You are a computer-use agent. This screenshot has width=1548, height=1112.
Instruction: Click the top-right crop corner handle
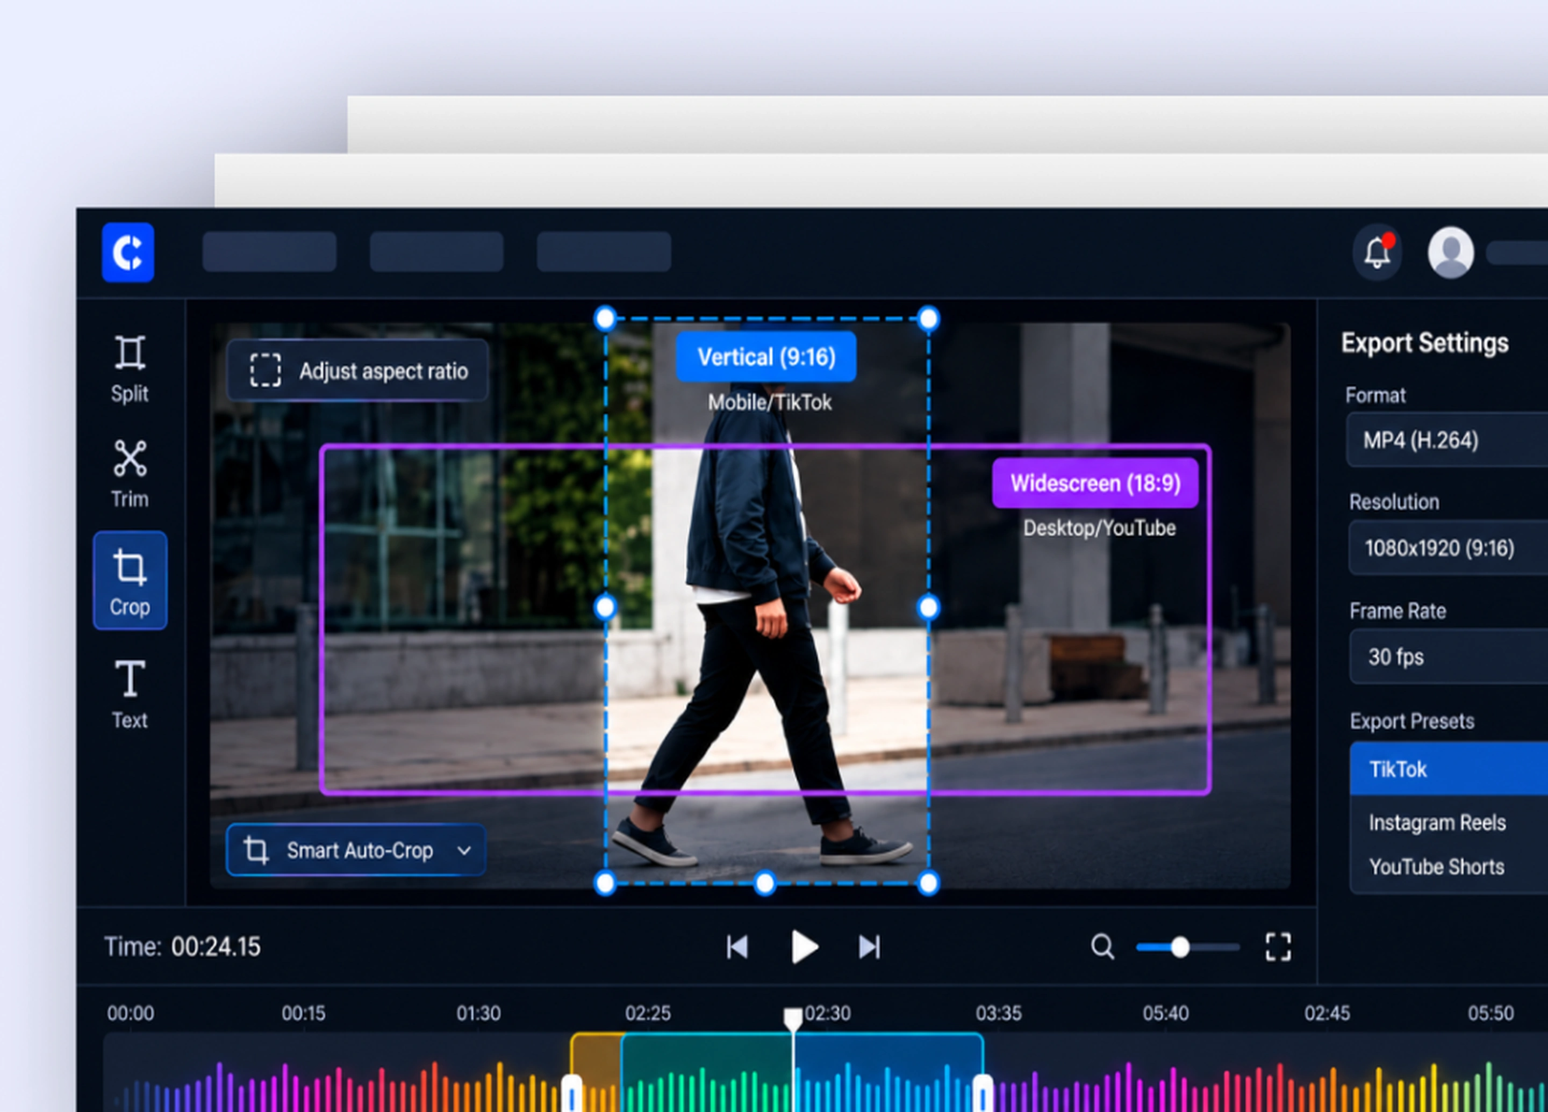928,318
